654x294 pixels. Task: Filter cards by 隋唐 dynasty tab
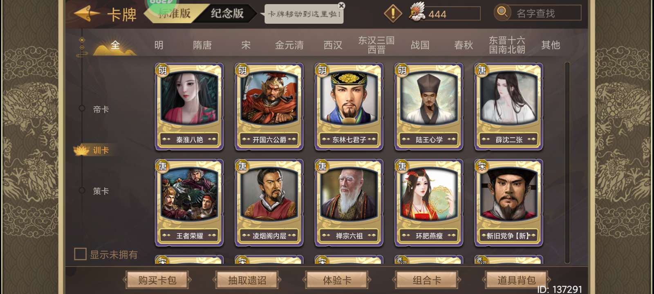click(x=202, y=45)
